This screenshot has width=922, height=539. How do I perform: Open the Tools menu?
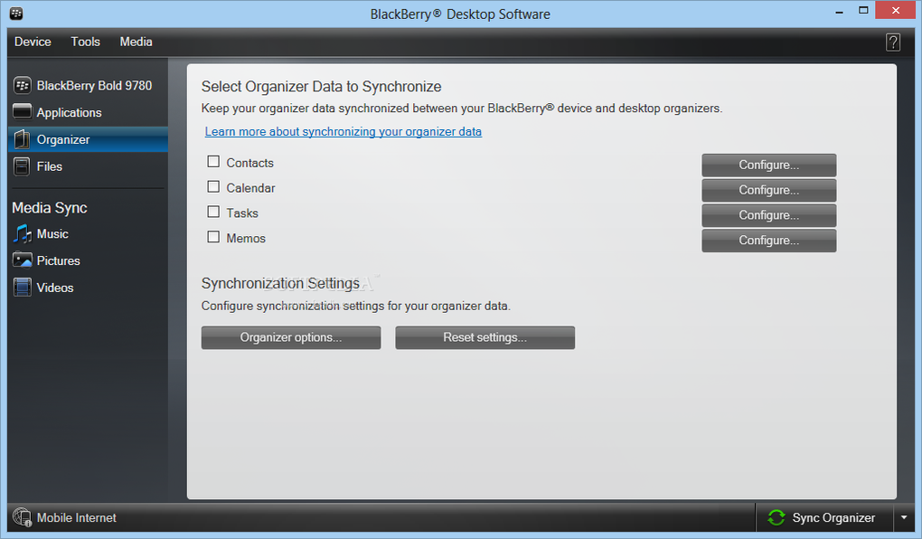[85, 42]
